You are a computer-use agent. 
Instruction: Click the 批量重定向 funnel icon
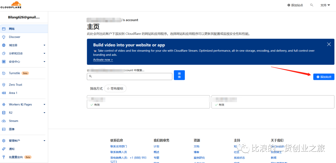pyautogui.click(x=4, y=157)
